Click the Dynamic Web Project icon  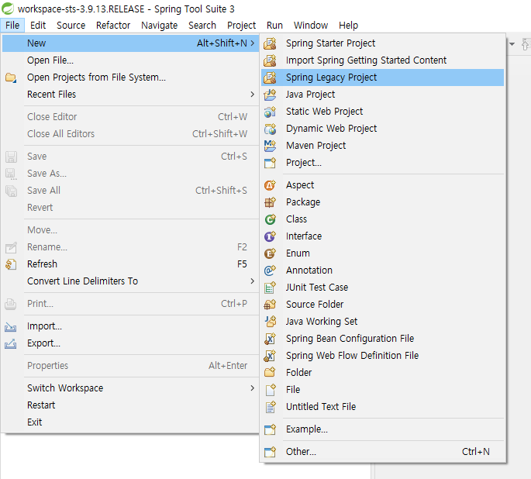tap(270, 129)
